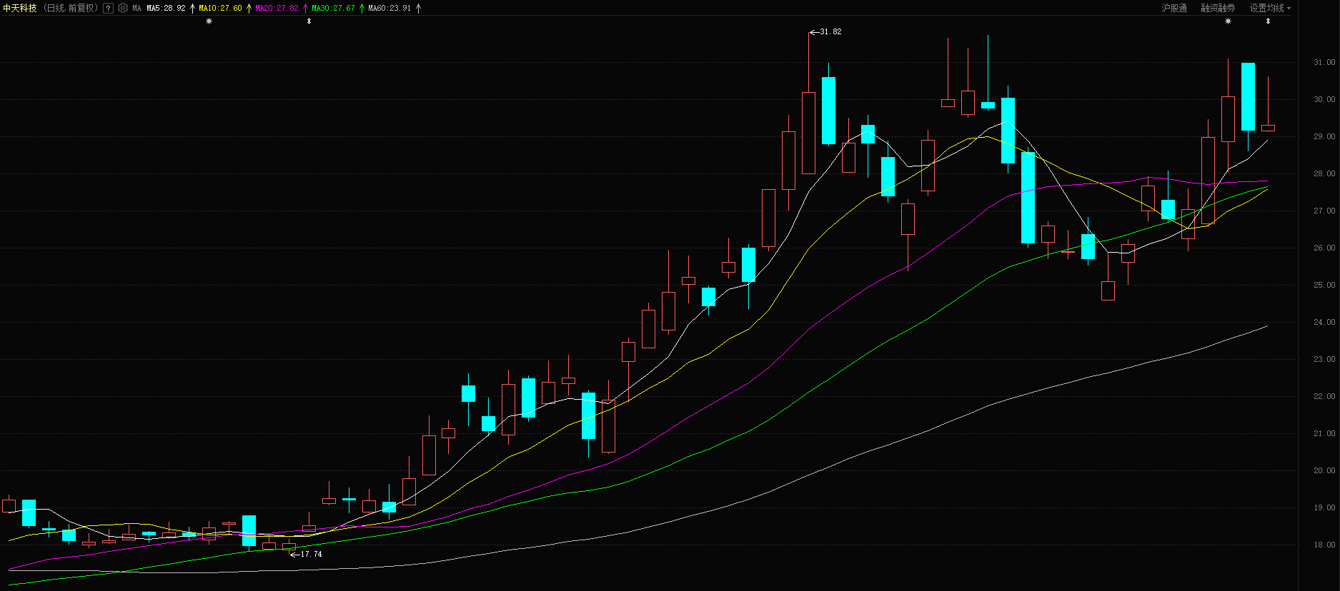Image resolution: width=1340 pixels, height=591 pixels.
Task: Click the right double-arrow event marker
Action: [x=1268, y=21]
